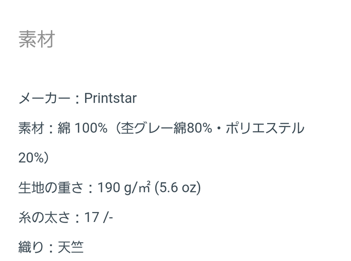Click the Printstar maker name
The image size is (351, 261).
click(x=110, y=98)
